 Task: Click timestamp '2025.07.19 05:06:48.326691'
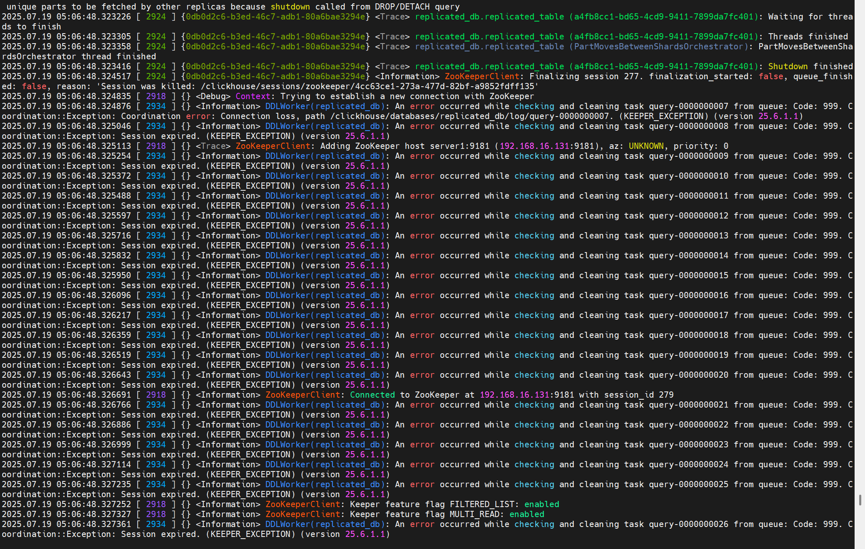[x=66, y=395]
